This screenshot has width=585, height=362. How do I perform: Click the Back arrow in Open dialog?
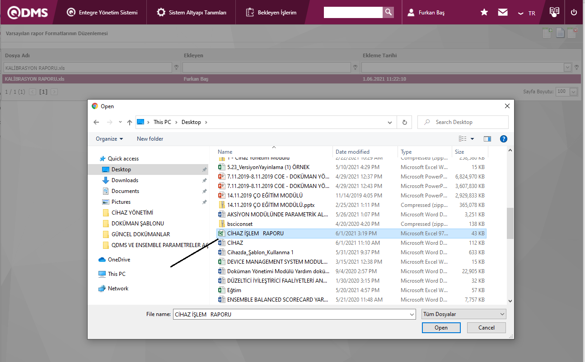pos(96,122)
